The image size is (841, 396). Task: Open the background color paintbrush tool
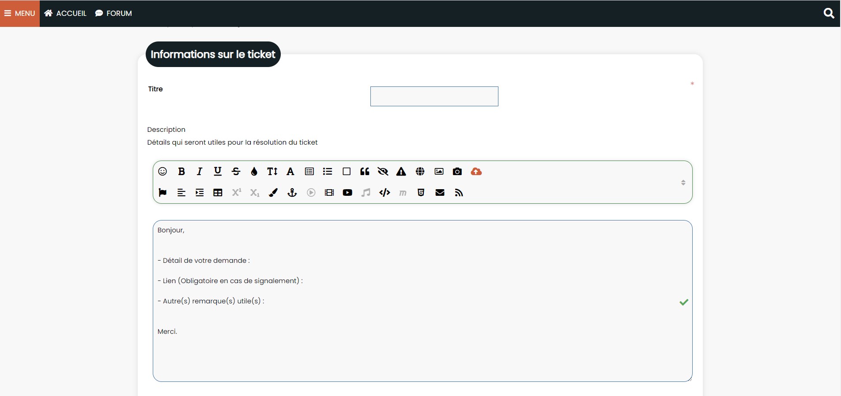point(273,193)
